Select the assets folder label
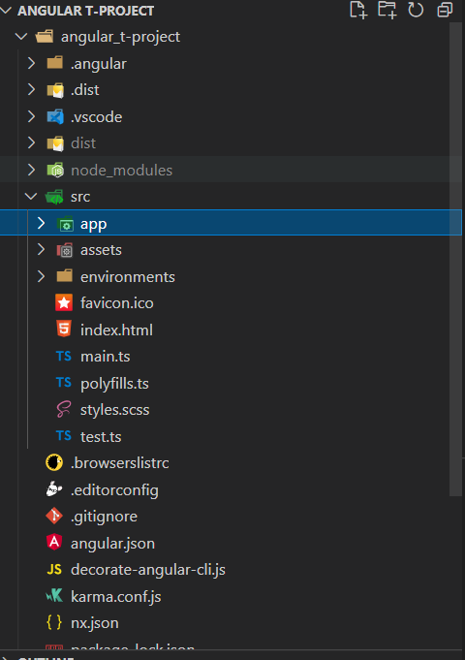Viewport: 465px width, 660px height. 101,250
